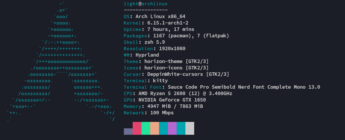The width and height of the screenshot is (345, 140).
Task: Click the '6.15.1-arch1-2' kernel version
Action: 168,23
